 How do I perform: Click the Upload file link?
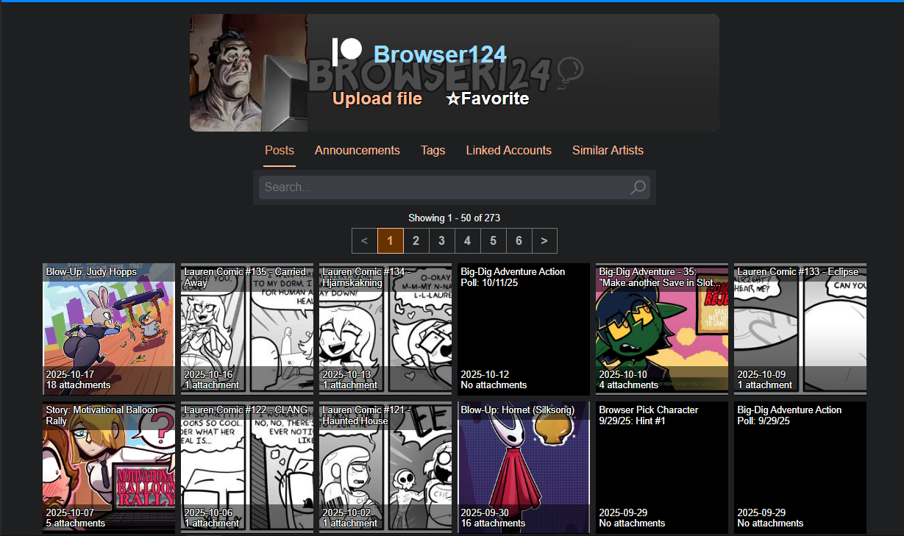click(x=377, y=99)
